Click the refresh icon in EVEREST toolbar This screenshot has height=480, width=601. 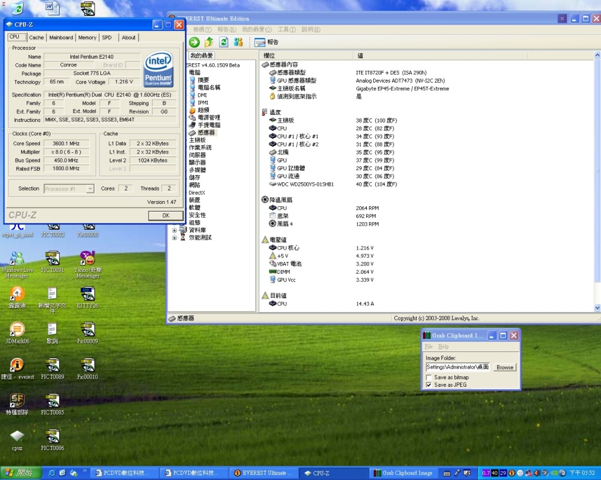224,42
